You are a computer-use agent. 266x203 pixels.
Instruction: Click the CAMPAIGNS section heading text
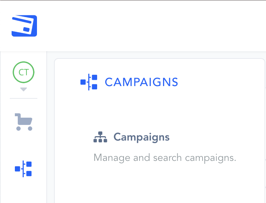coord(141,82)
